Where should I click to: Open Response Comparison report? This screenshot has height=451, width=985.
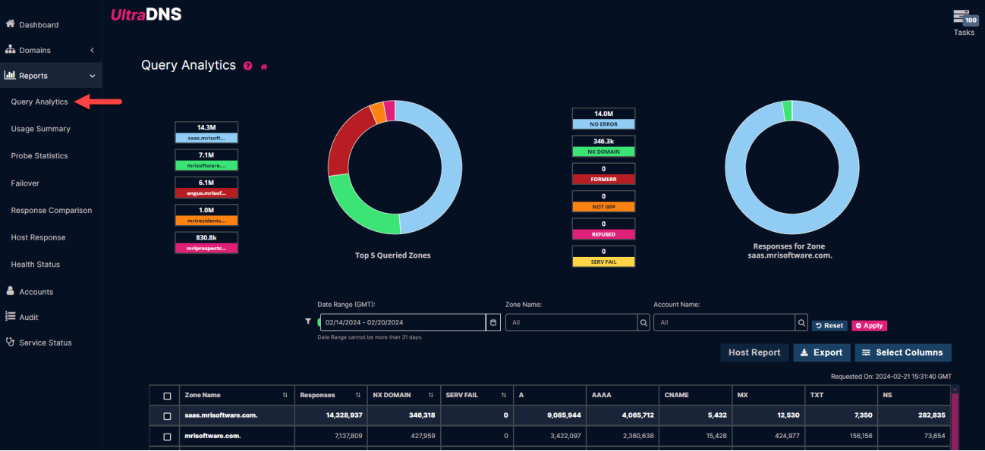52,210
